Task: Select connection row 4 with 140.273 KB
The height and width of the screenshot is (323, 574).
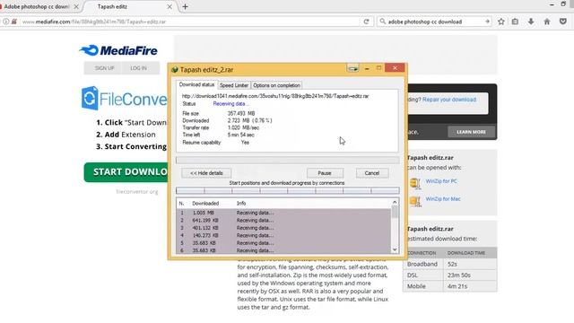Action: coord(283,235)
